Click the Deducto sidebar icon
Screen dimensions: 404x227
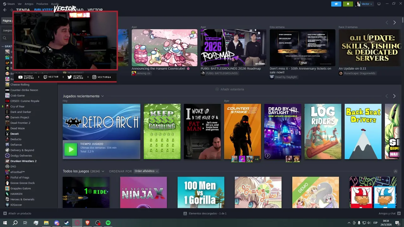point(7,139)
